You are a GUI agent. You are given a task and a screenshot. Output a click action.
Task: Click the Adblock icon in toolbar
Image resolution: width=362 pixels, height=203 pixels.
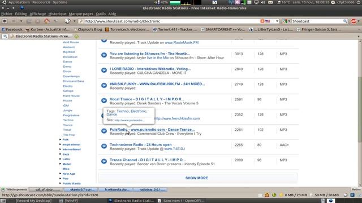pyautogui.click(x=354, y=21)
